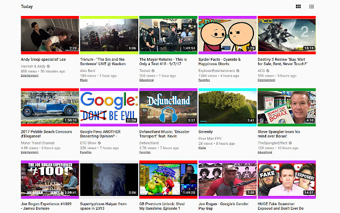Visit the Motor Trend Channel
Viewport: 340px width, 213px height.
38,143
